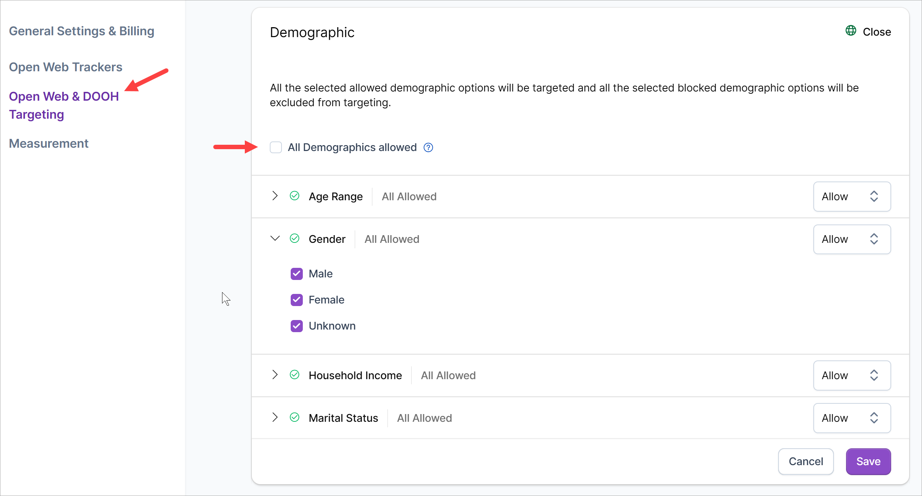Click the green check icon for Age Range

tap(294, 196)
